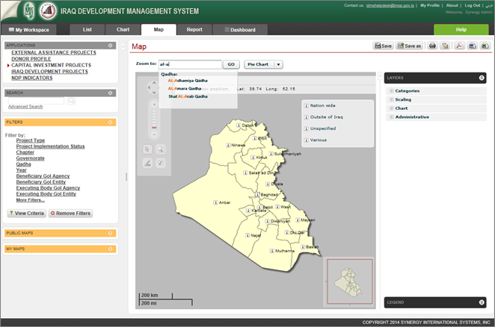Click the search magnifier icon in Search panel
Image resolution: width=495 pixels, height=327 pixels.
coord(71,101)
